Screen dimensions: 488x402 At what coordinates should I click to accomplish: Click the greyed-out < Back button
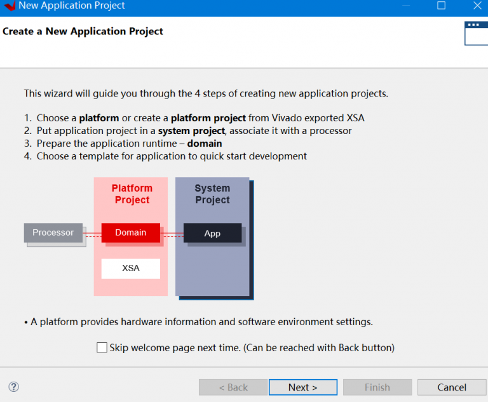[x=233, y=387]
